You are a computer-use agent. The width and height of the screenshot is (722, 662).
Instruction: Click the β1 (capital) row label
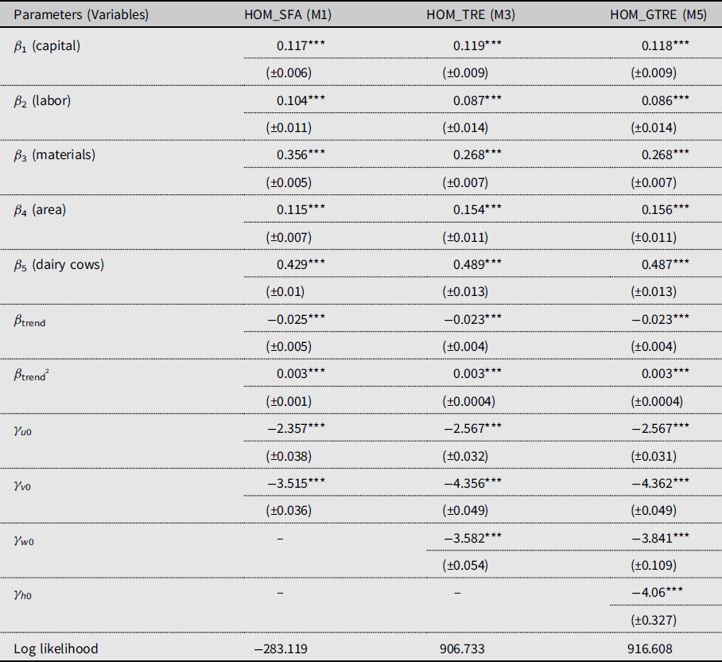point(47,45)
